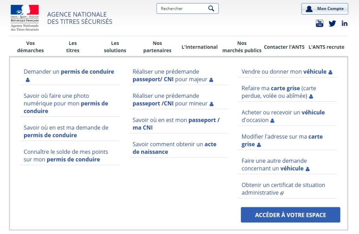
Task: Expand the Les solutions menu
Action: [x=115, y=47]
